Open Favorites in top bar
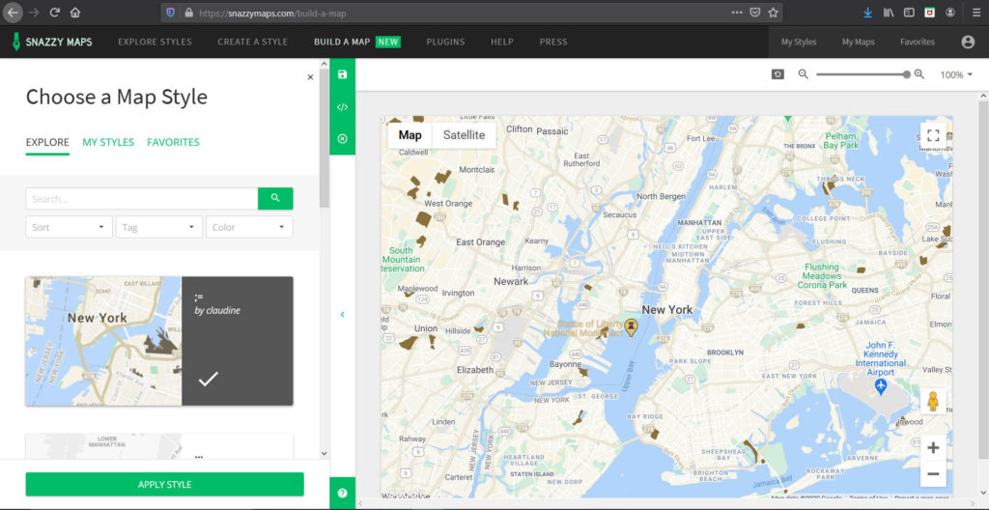989x510 pixels. click(918, 42)
